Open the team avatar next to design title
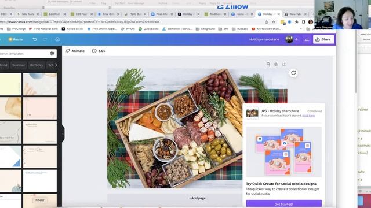The image size is (371, 208). coord(289,39)
